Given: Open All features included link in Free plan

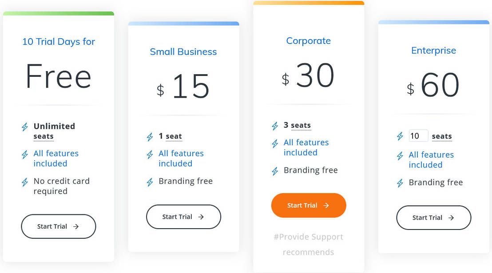Looking at the screenshot, I should (x=56, y=158).
